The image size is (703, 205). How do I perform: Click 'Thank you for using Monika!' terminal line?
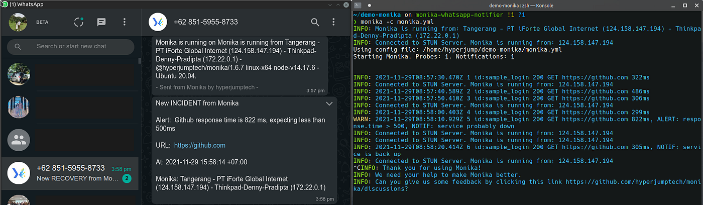[417, 168]
